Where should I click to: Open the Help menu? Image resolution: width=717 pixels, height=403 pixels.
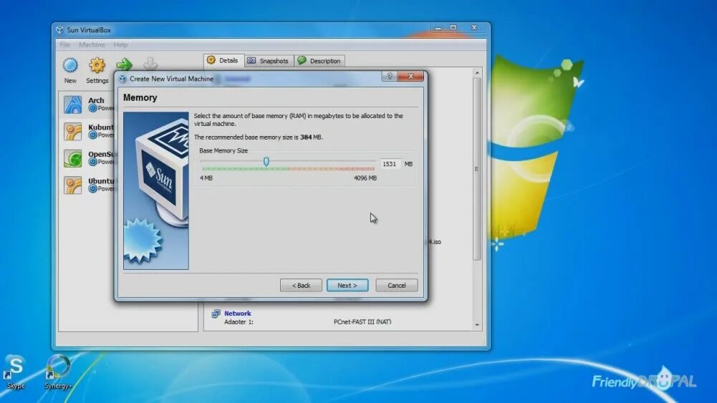click(x=121, y=45)
